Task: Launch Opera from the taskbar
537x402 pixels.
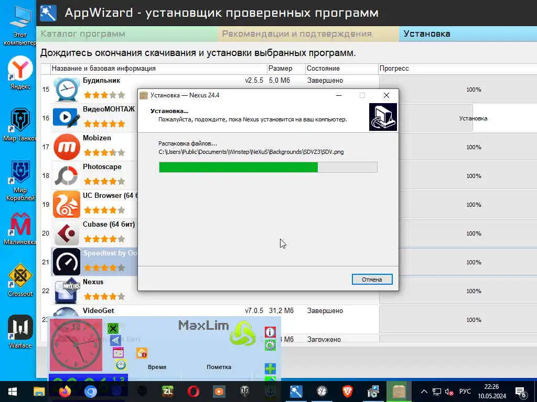Action: tap(193, 392)
